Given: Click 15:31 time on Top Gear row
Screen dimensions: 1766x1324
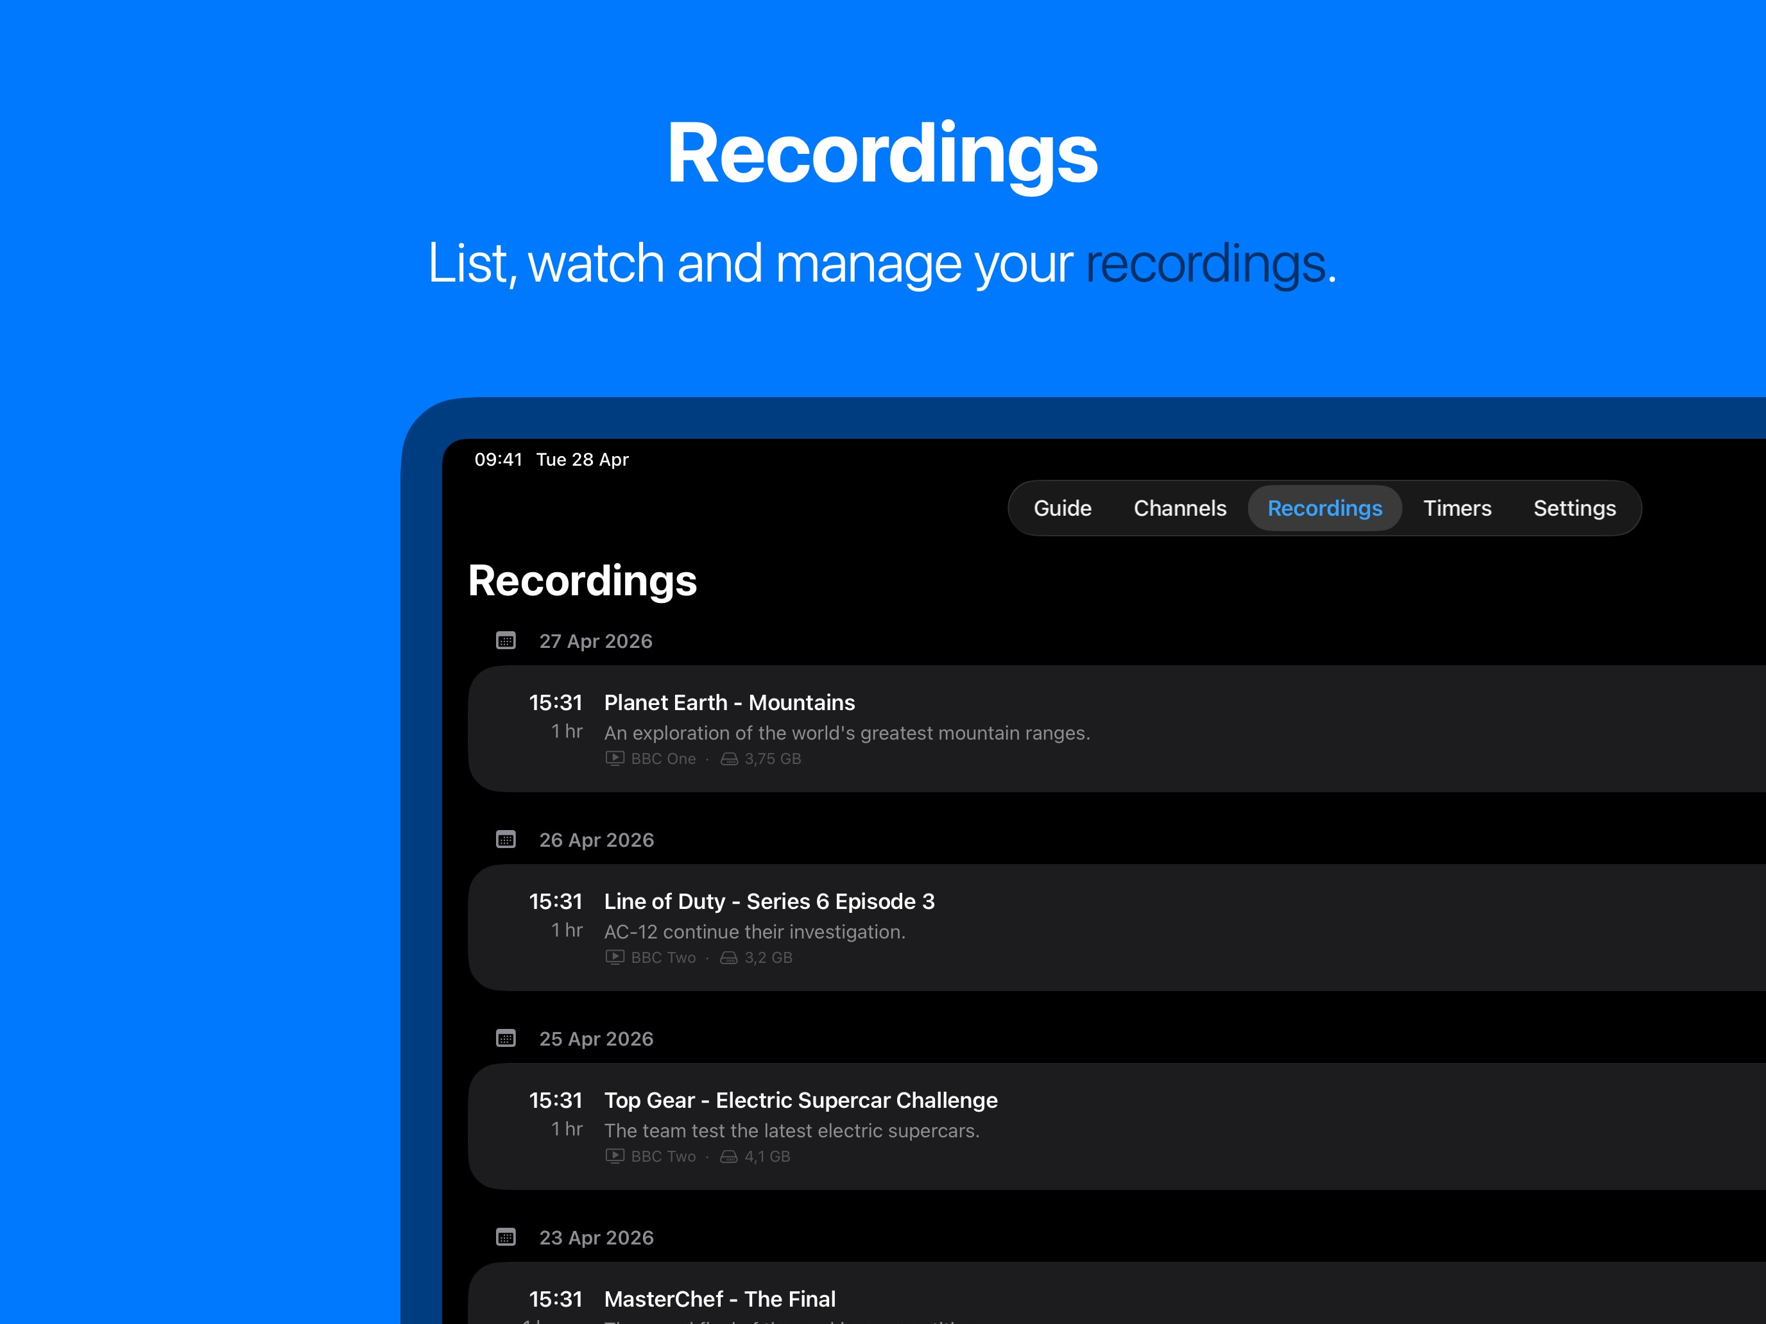Looking at the screenshot, I should point(556,1099).
